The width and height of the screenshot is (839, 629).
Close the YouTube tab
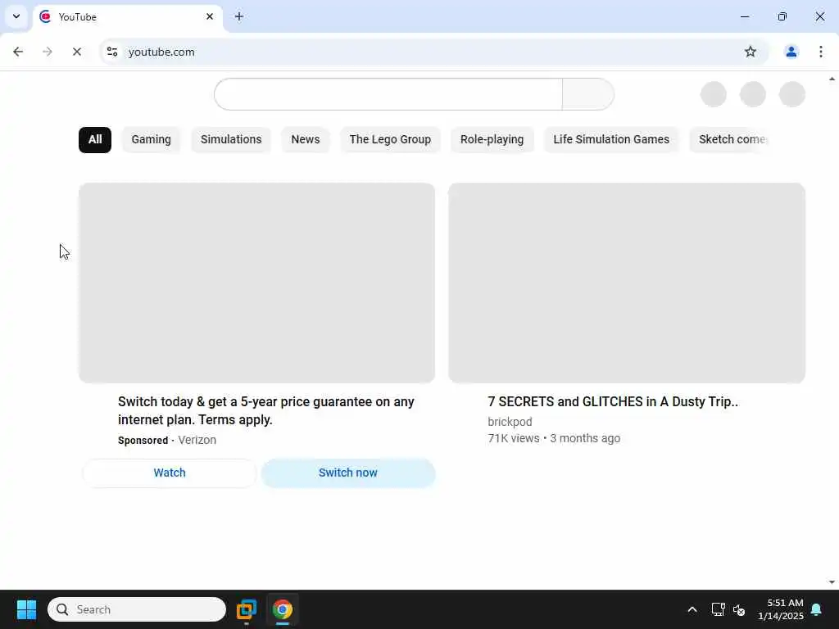pos(210,16)
